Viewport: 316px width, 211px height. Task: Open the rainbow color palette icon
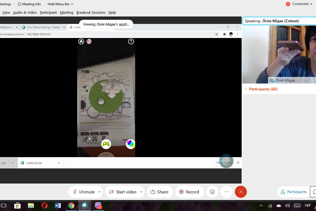click(131, 144)
